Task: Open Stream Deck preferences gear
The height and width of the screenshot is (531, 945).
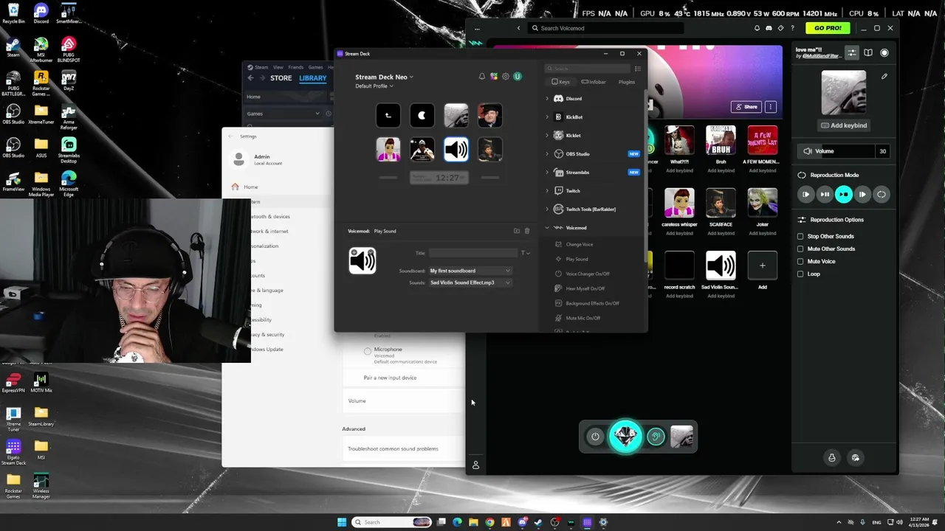Action: coord(506,77)
